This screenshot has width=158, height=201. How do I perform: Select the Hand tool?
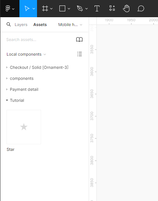pyautogui.click(x=126, y=8)
